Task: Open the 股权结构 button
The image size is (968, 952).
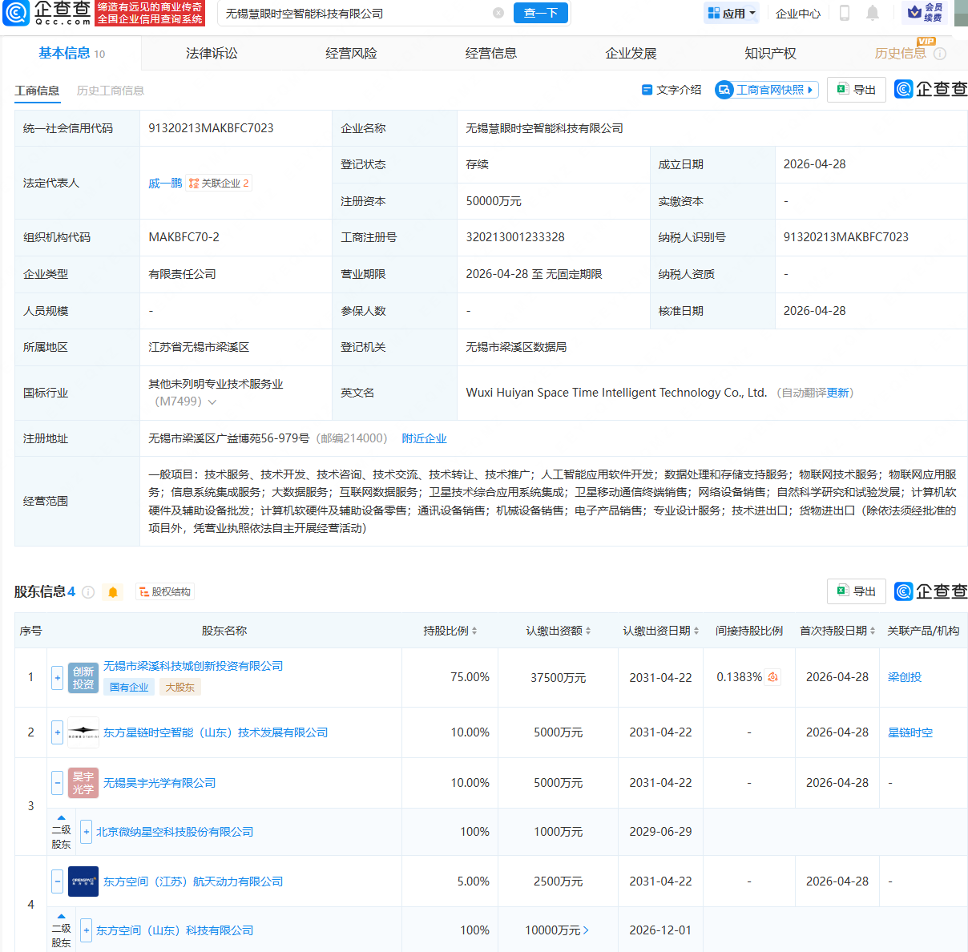Action: (x=165, y=592)
